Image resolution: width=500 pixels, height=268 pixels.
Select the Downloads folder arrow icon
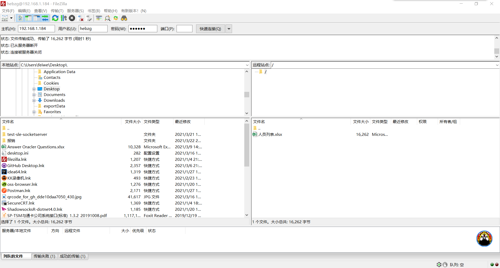tap(40, 100)
